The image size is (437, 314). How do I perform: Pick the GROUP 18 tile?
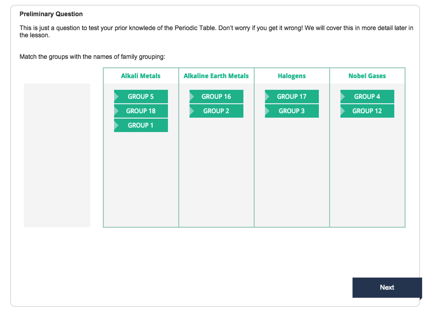141,111
